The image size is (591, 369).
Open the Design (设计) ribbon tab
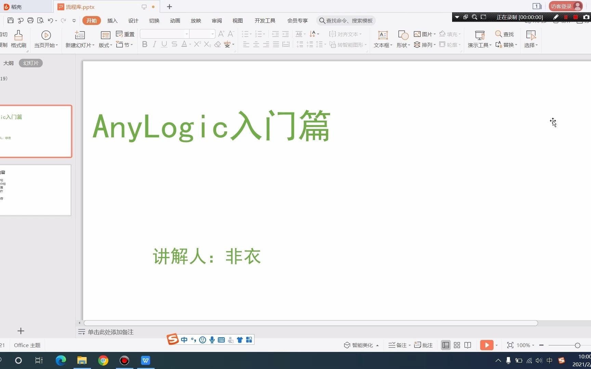coord(133,20)
